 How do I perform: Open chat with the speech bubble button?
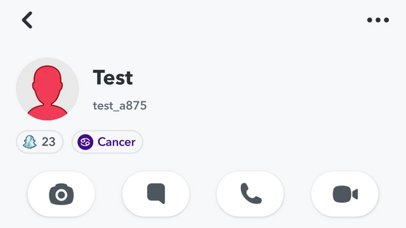(156, 194)
